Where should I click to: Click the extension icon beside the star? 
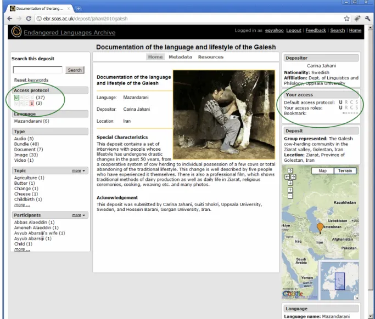(357, 19)
